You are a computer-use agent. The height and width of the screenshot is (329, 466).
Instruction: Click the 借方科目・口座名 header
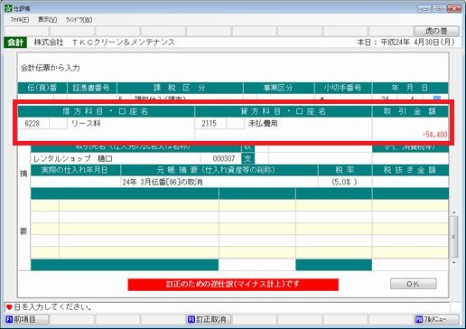point(106,111)
